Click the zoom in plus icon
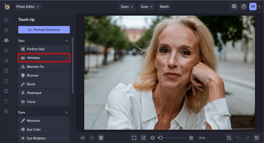This screenshot has height=143, width=264. 191,138
